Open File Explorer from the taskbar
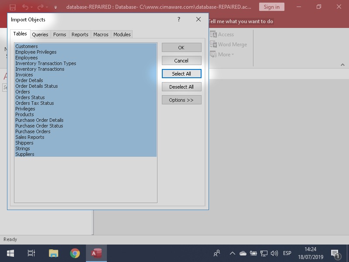Screen dimensions: 349x262 (54, 253)
